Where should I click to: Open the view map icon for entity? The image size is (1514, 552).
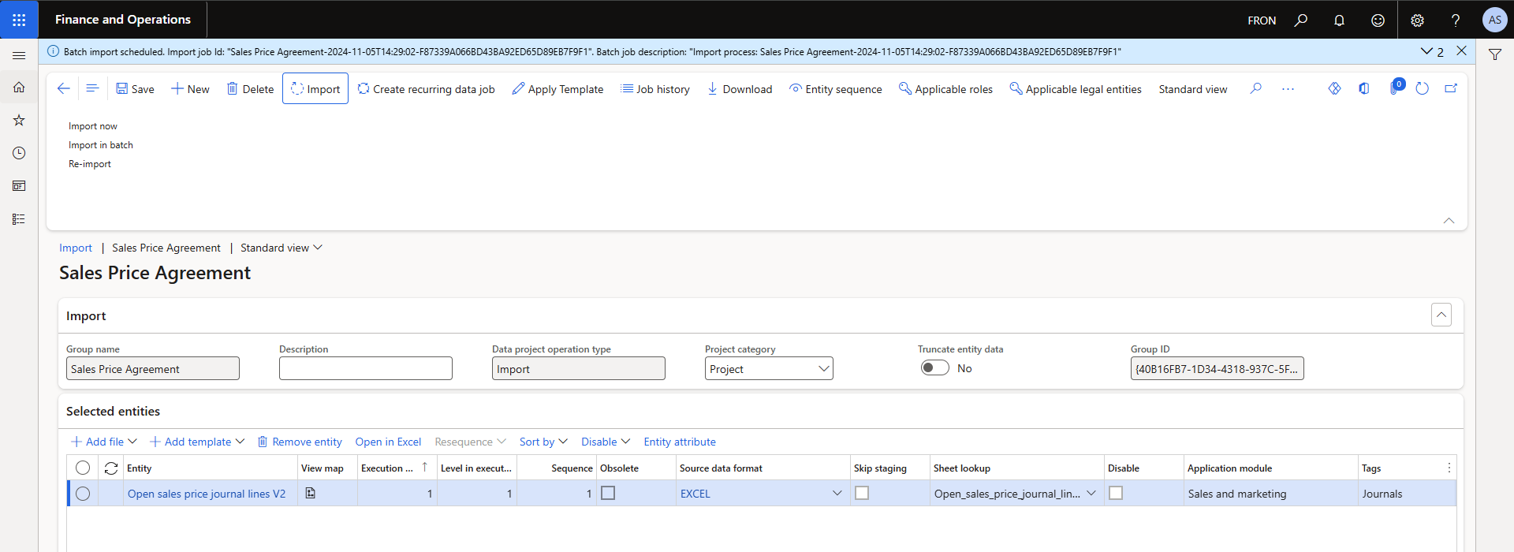(311, 493)
